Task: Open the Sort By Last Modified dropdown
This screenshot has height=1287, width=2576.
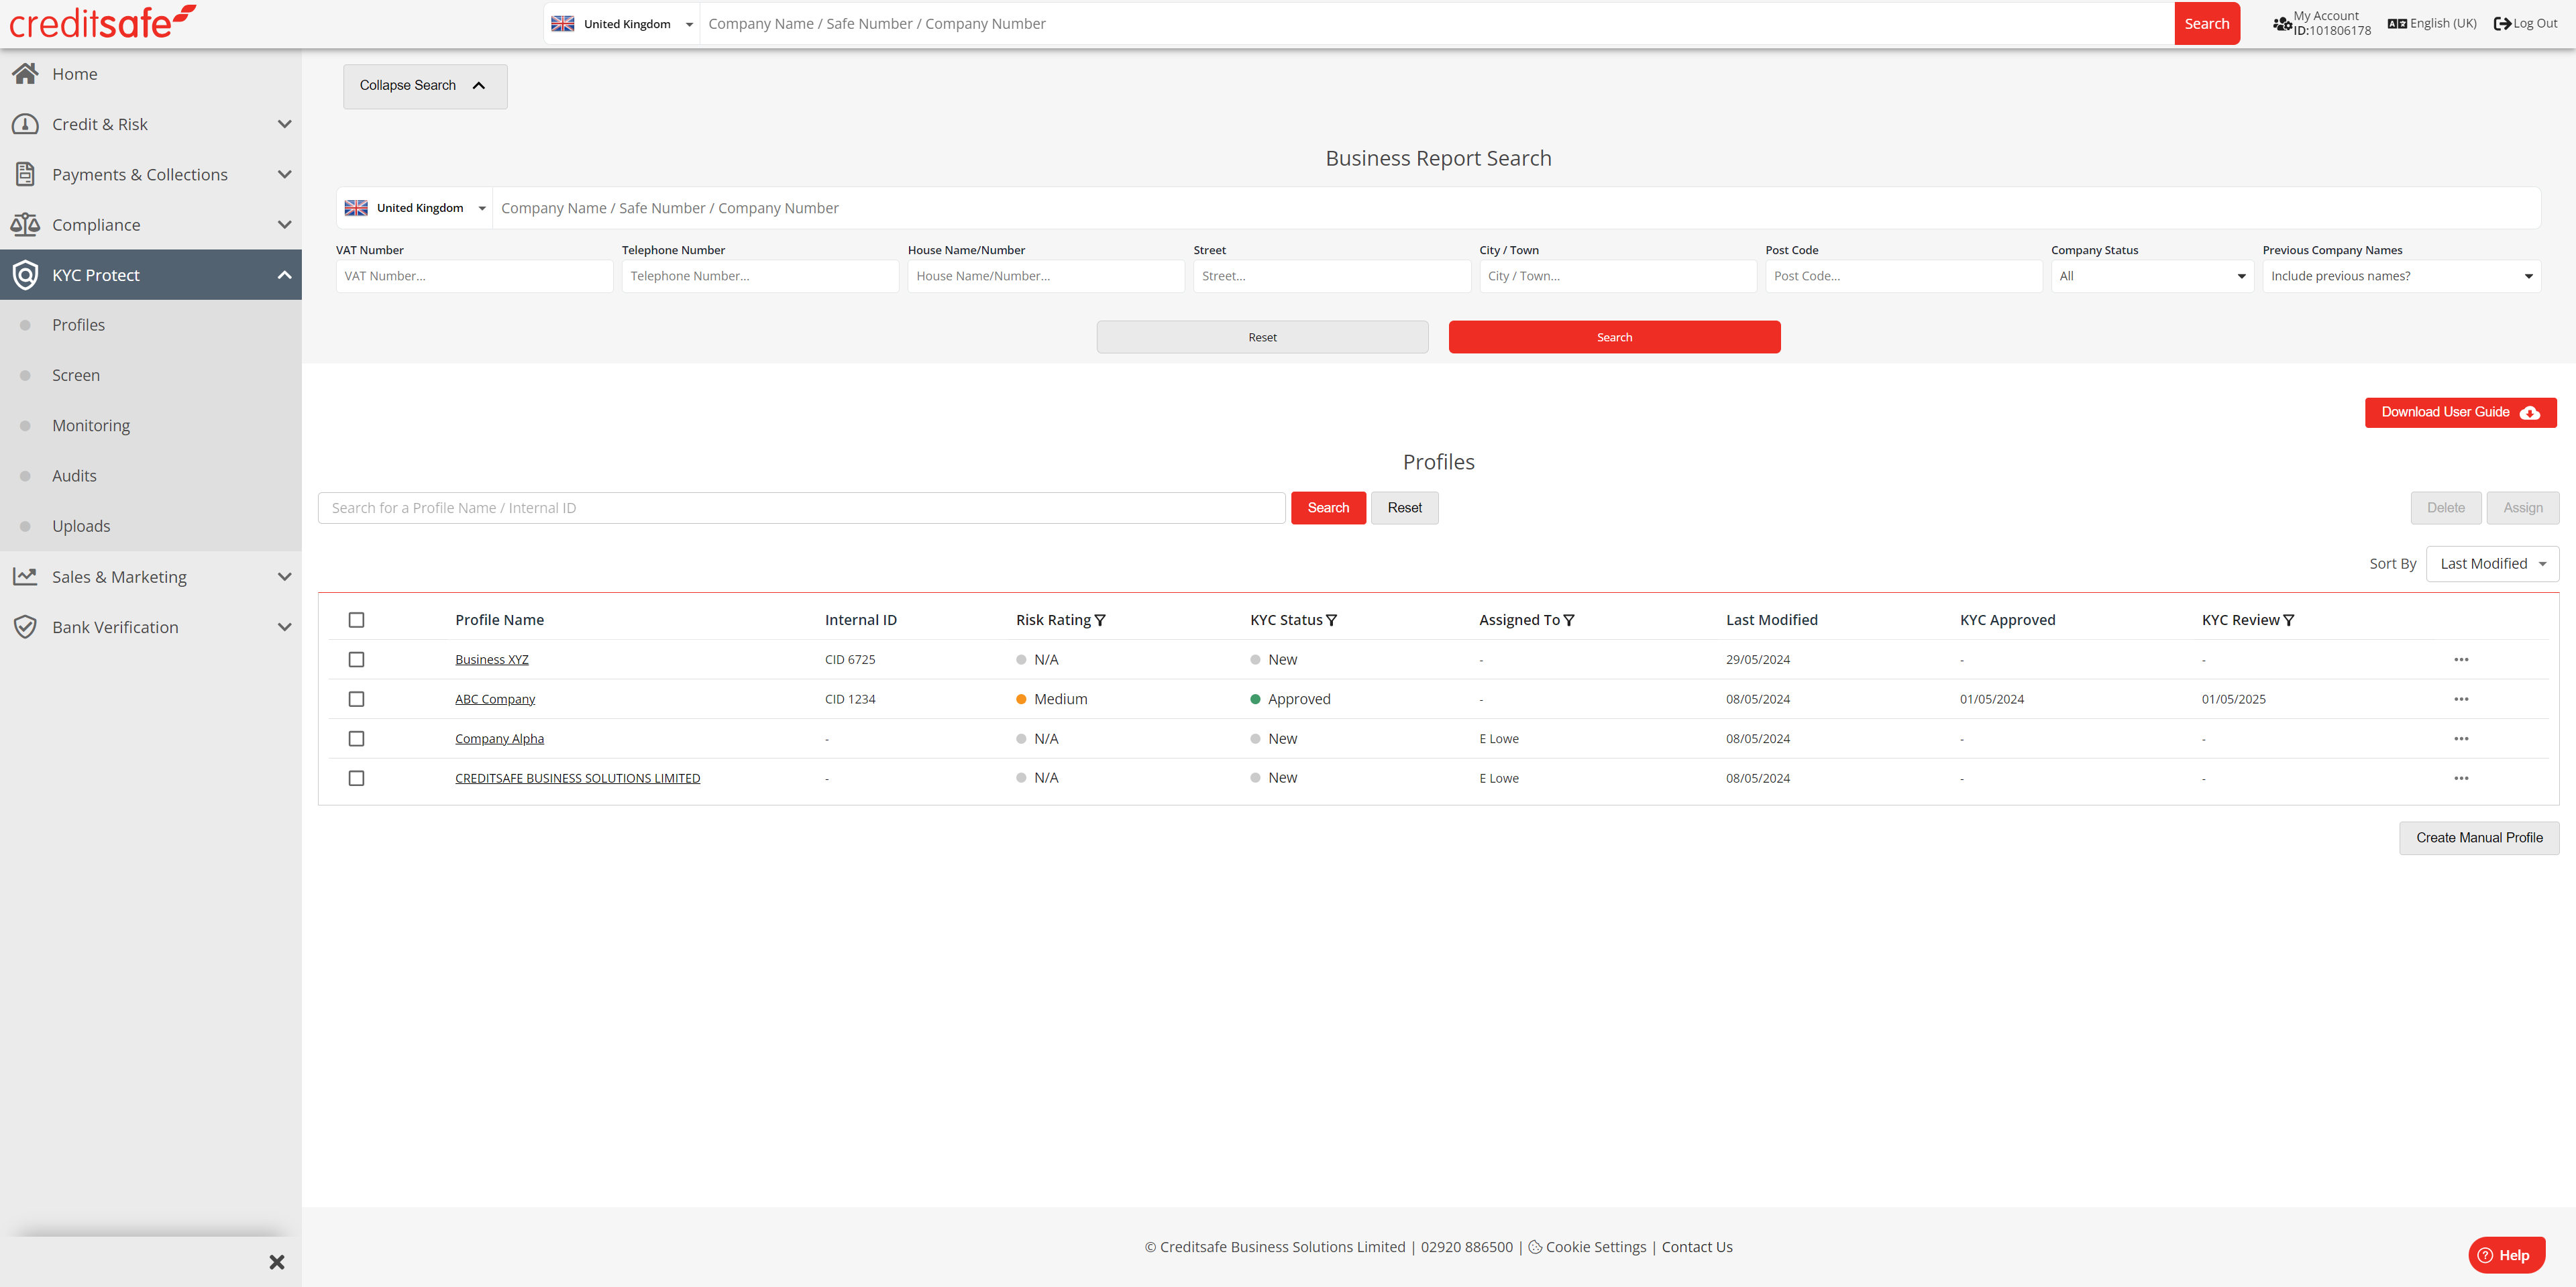Action: (2492, 564)
